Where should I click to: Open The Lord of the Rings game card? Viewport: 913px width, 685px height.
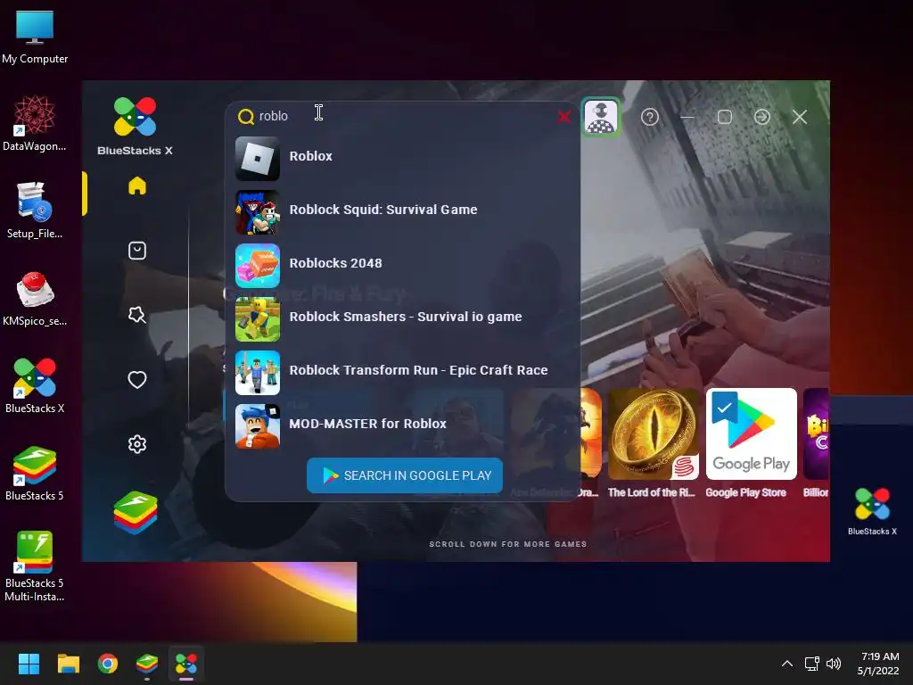pos(654,443)
